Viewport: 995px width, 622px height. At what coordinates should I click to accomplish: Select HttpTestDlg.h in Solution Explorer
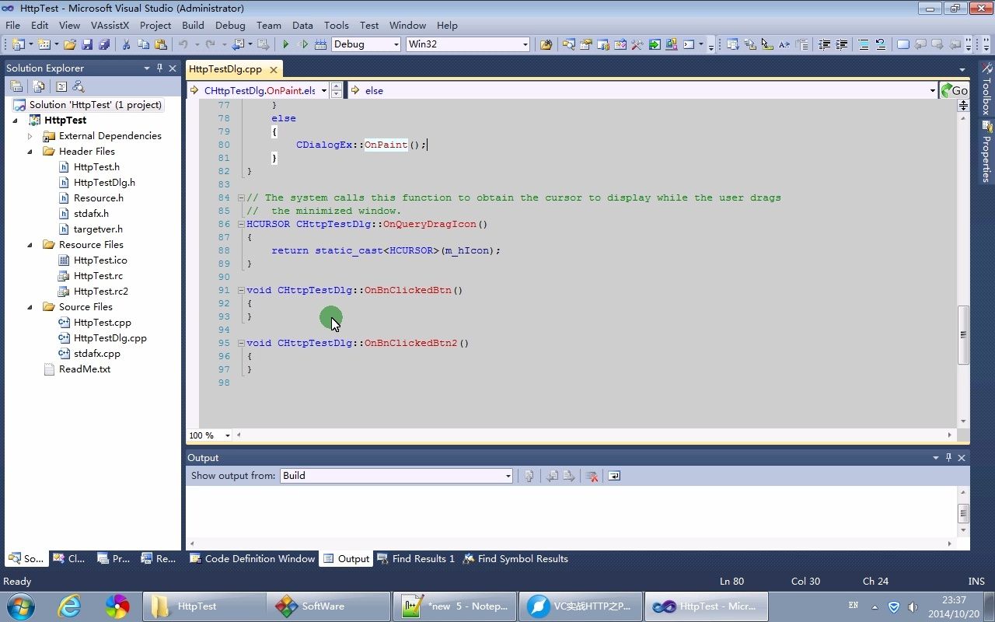pyautogui.click(x=104, y=183)
